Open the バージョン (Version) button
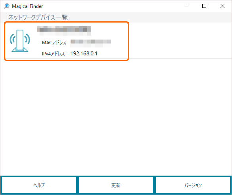This screenshot has width=232, height=195. [193, 185]
